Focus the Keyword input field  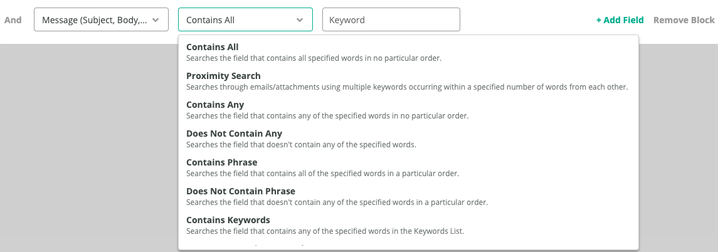click(391, 19)
